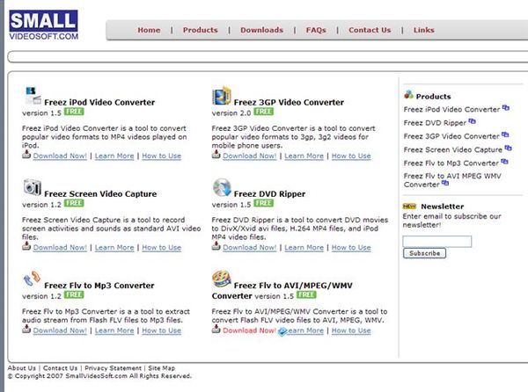Click the NEW badge next to Newsletter
The image size is (528, 392).
coord(409,206)
